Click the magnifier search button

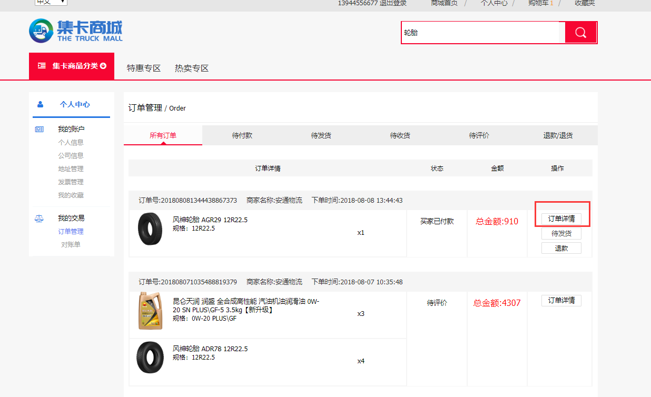pyautogui.click(x=580, y=33)
